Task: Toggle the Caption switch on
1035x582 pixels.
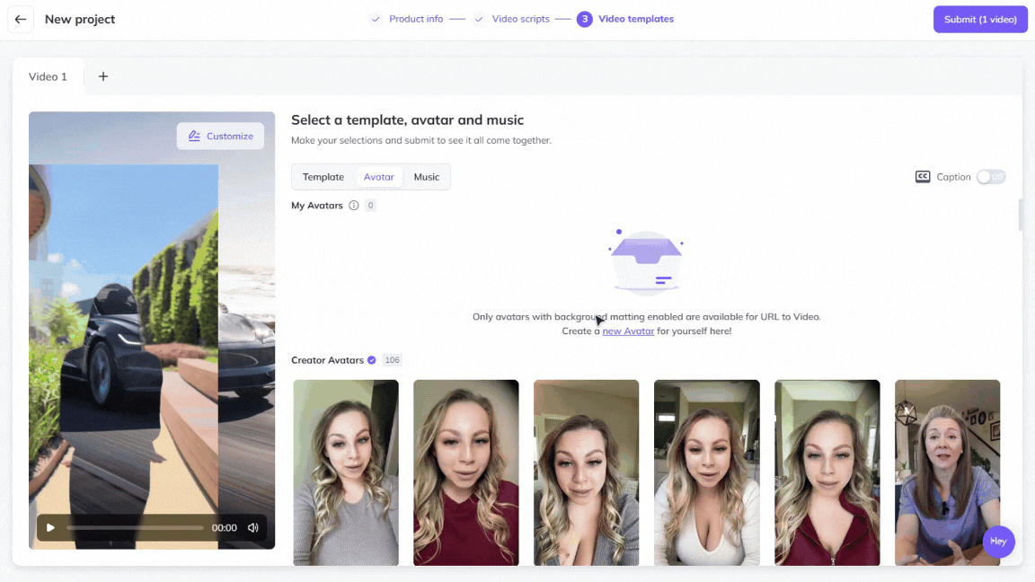Action: (991, 177)
